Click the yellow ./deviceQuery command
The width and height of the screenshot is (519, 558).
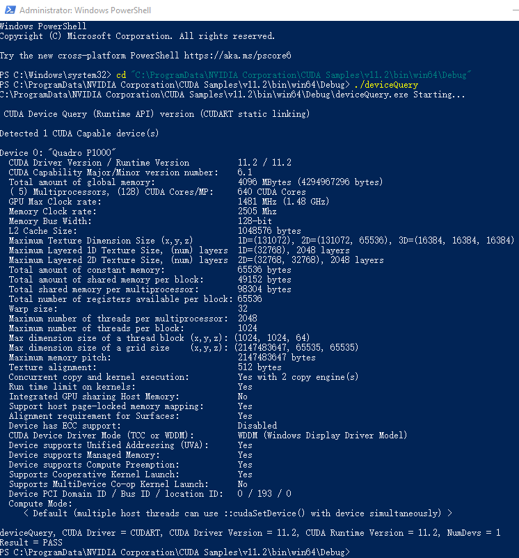click(386, 85)
